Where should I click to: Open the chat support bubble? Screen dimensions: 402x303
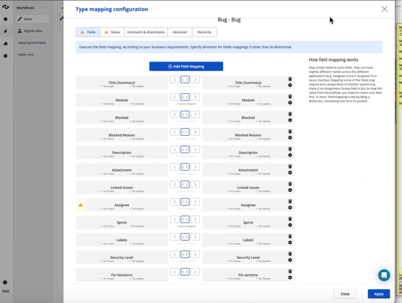[384, 275]
